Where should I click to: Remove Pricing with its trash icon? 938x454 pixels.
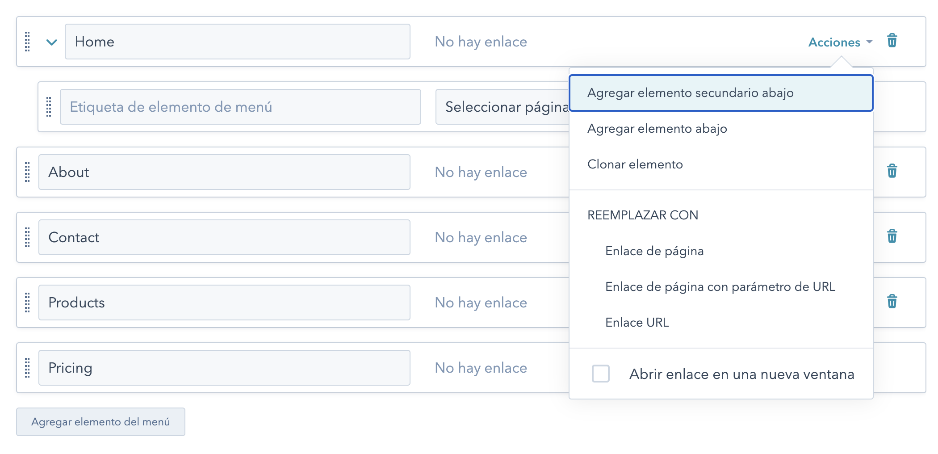pyautogui.click(x=892, y=368)
